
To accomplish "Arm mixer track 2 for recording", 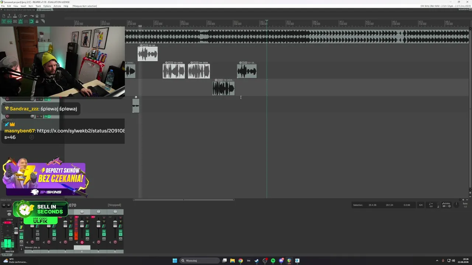I will (49, 242).
